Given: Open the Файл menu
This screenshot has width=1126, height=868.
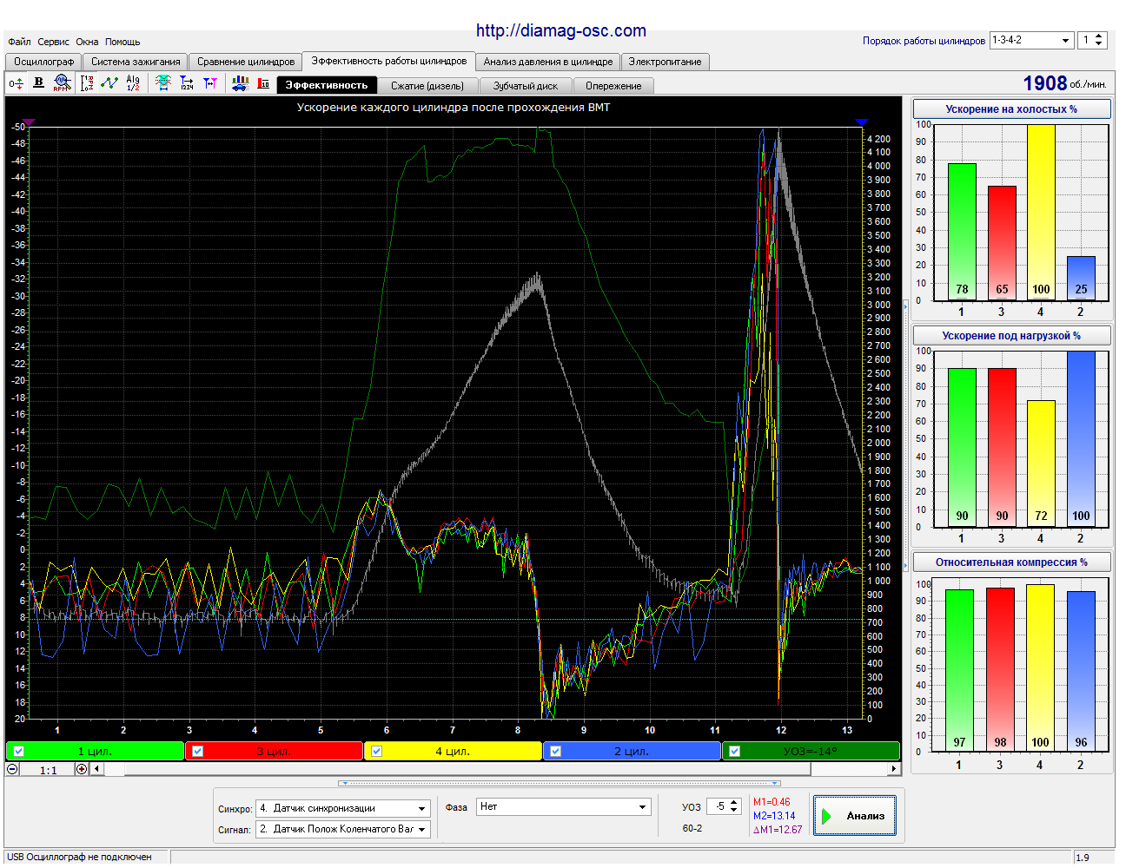Looking at the screenshot, I should pyautogui.click(x=19, y=42).
